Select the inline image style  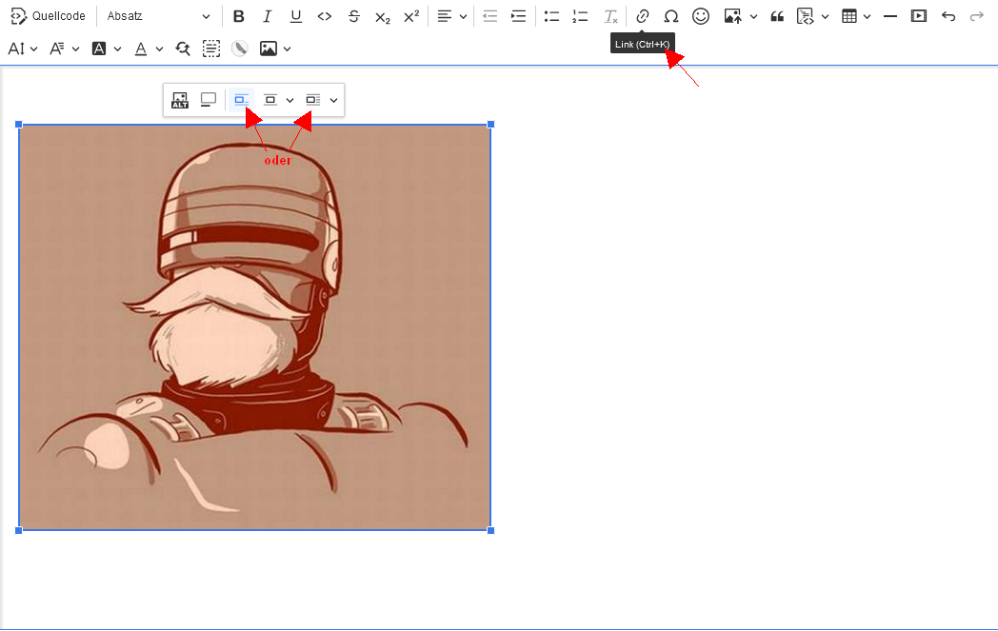(x=241, y=100)
